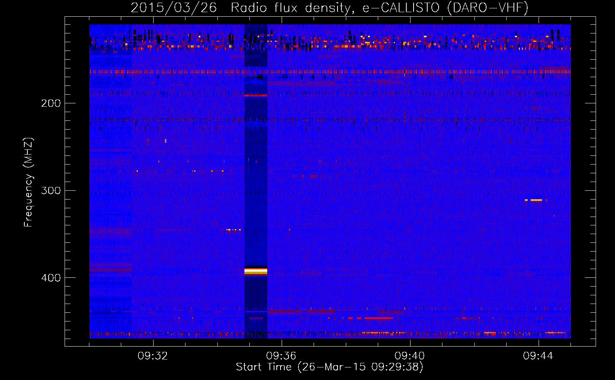Click the plot title "Radio flux density, e-CALLISTO (DARO-VHF)"
Viewport: 615px width, 380px height.
[379, 8]
